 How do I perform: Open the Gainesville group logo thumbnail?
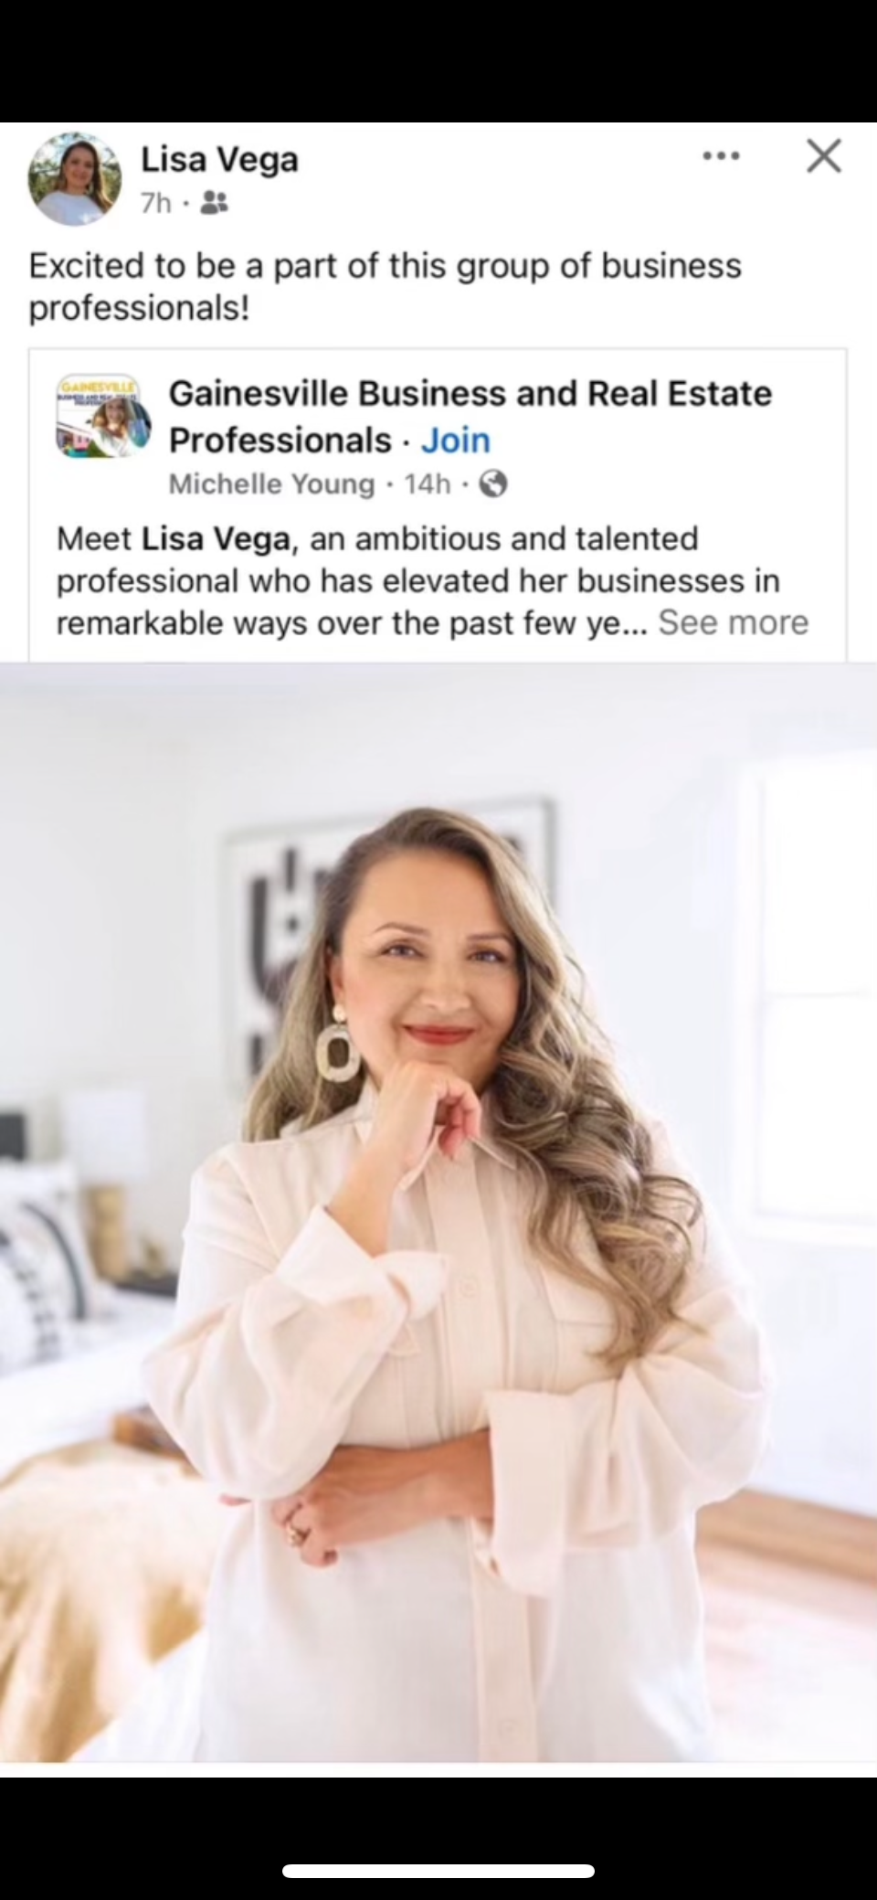(x=104, y=417)
